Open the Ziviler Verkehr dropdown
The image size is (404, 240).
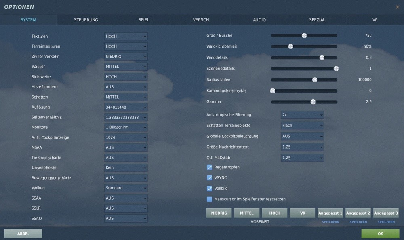126,56
